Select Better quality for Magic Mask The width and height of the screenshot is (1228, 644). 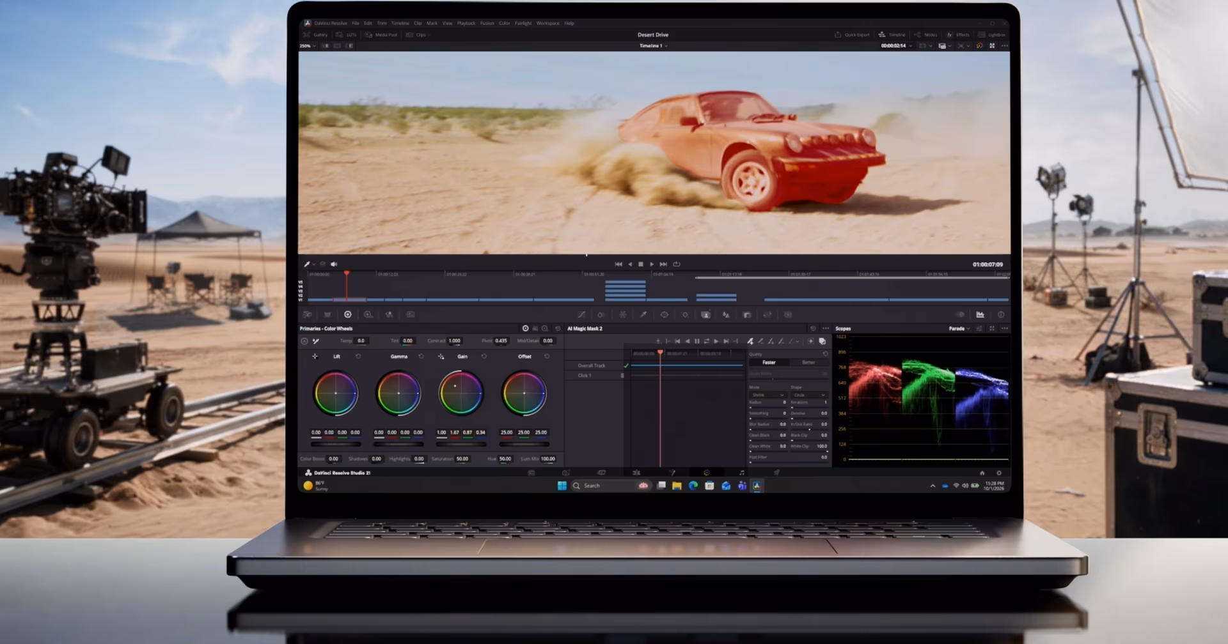(808, 362)
